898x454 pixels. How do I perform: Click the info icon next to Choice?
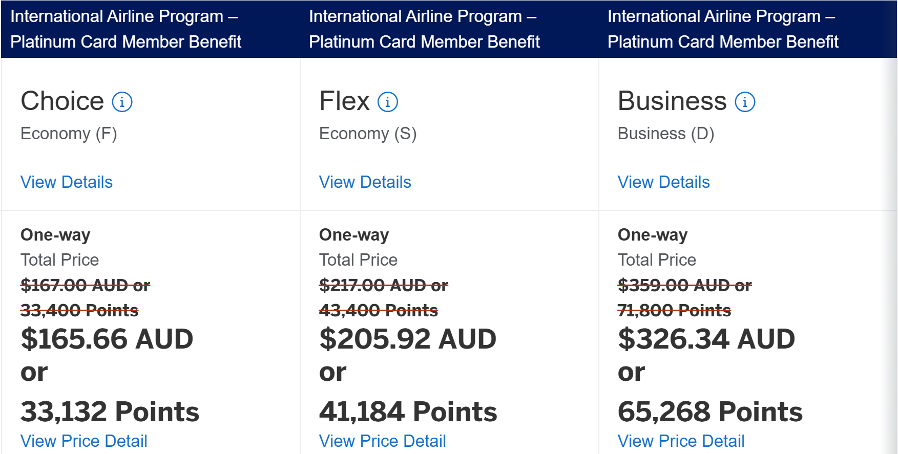click(x=122, y=102)
